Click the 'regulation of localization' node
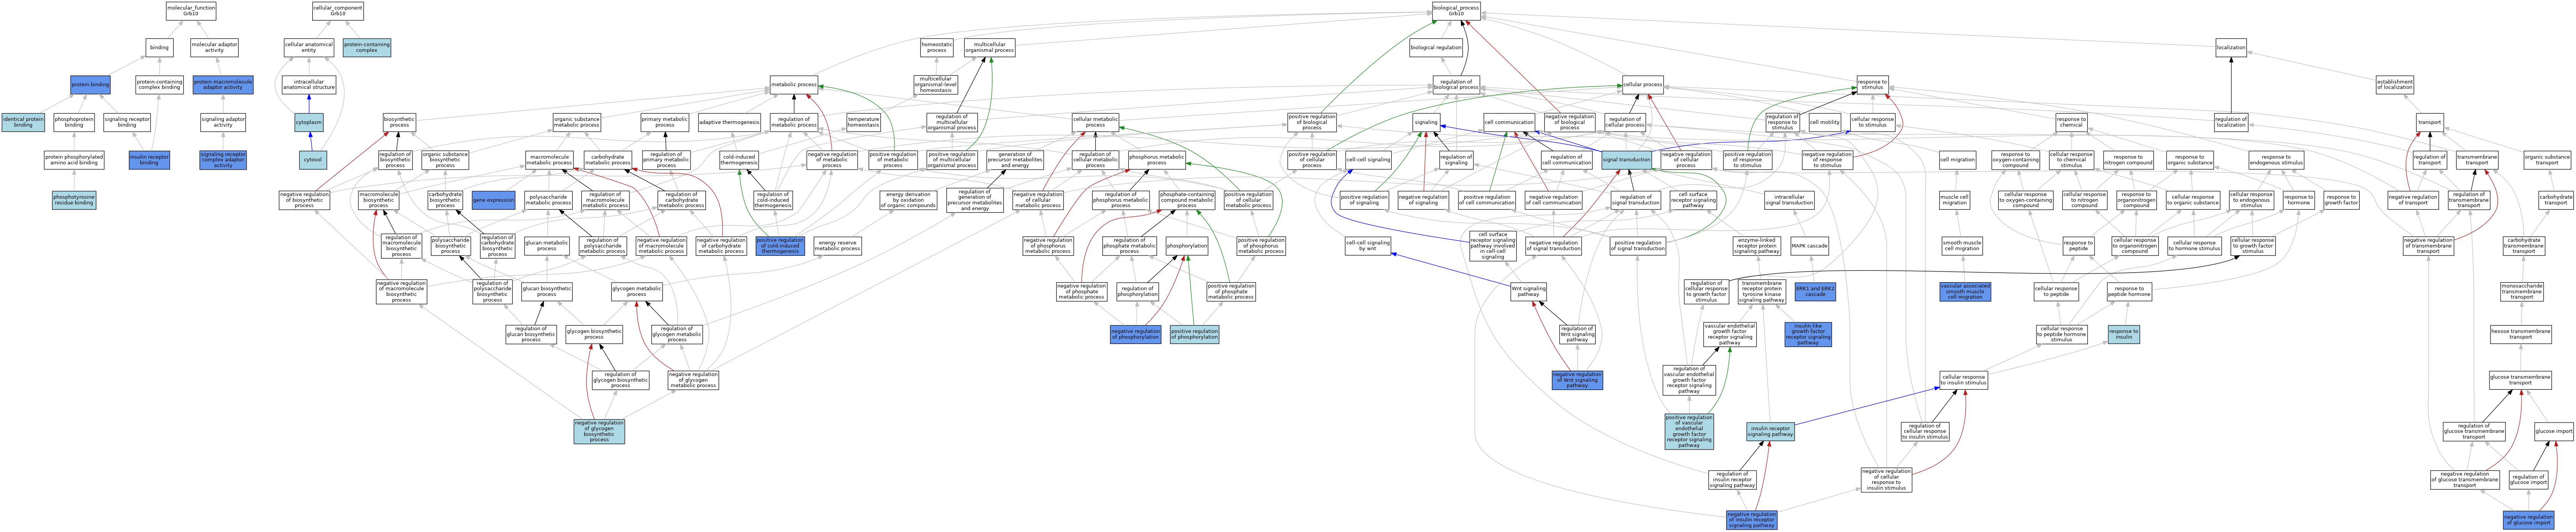 click(2231, 122)
